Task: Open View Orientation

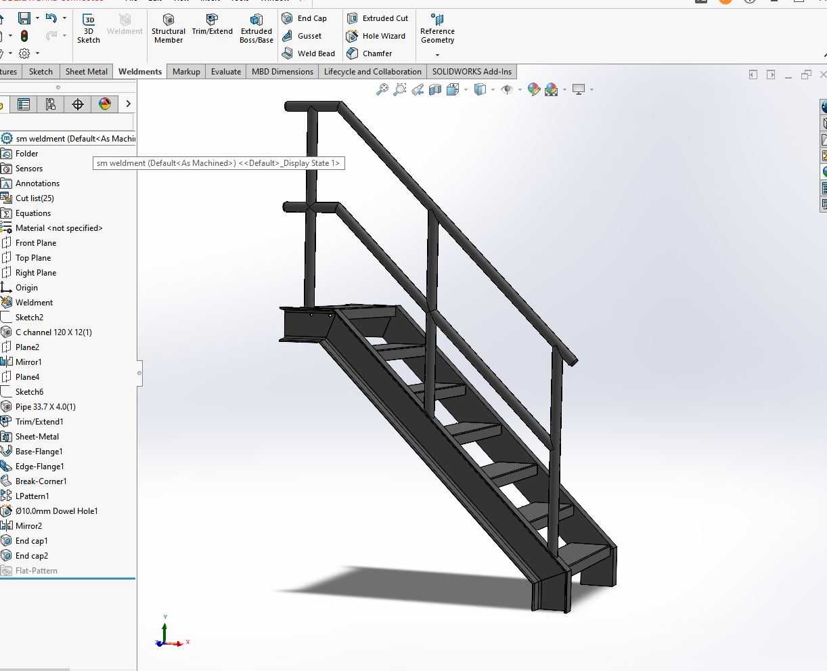Action: pos(453,89)
